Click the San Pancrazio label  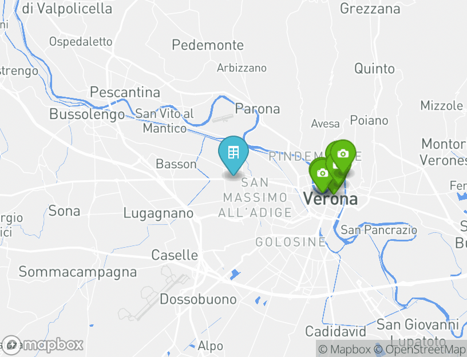378,230
